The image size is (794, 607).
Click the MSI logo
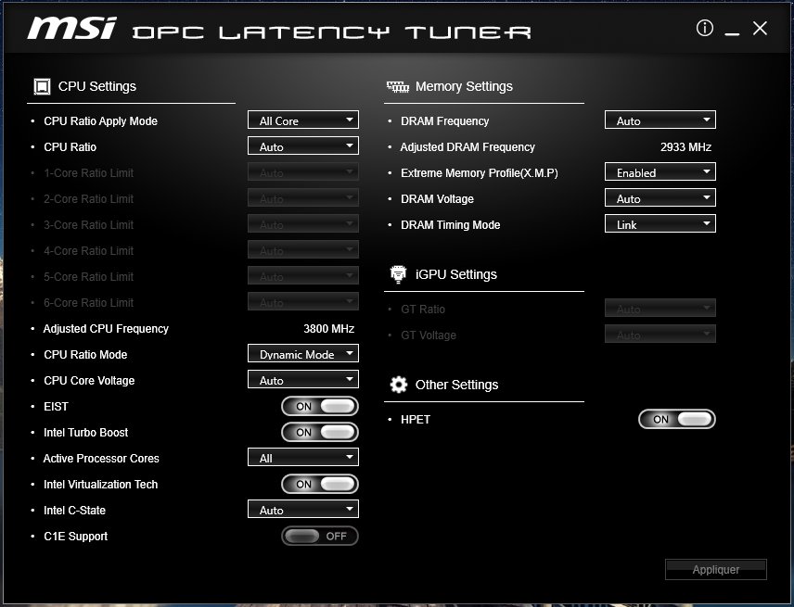(x=71, y=29)
